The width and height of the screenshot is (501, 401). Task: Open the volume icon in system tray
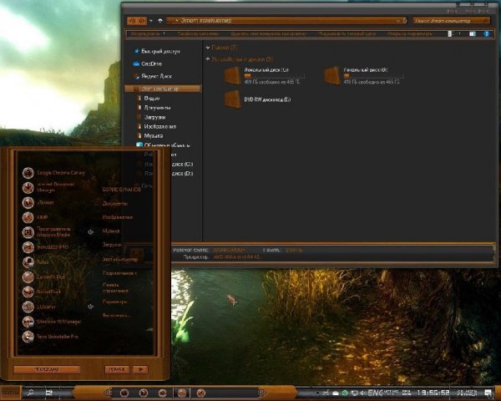pos(363,393)
